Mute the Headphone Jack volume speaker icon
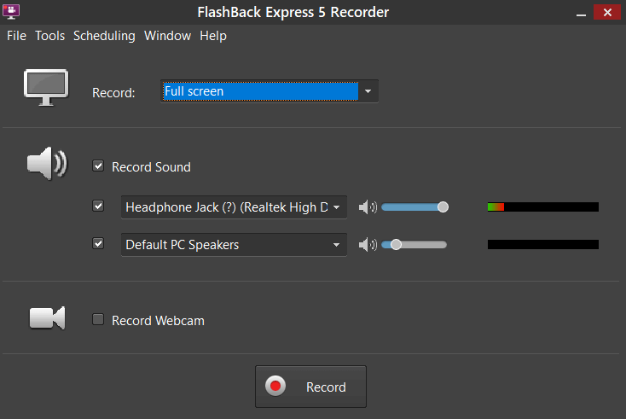The width and height of the screenshot is (626, 419). tap(367, 207)
